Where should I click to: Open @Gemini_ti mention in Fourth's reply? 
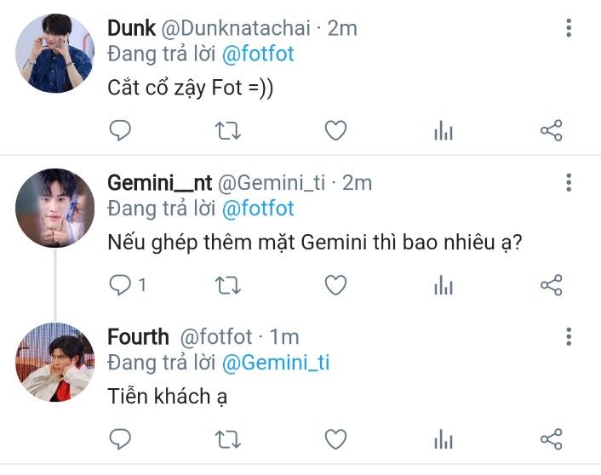[x=276, y=363]
